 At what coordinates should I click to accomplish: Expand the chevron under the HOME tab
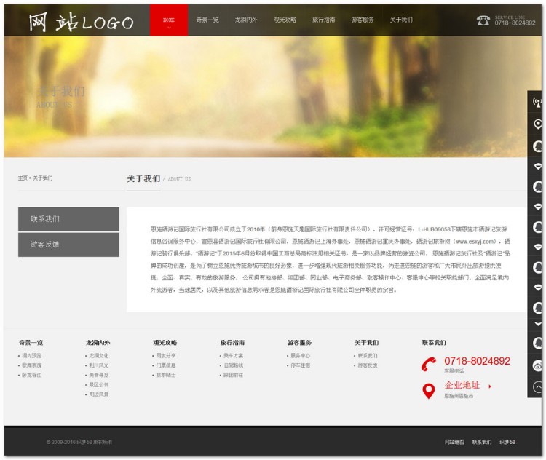pyautogui.click(x=169, y=28)
